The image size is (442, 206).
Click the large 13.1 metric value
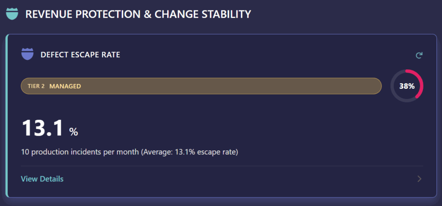click(x=43, y=128)
